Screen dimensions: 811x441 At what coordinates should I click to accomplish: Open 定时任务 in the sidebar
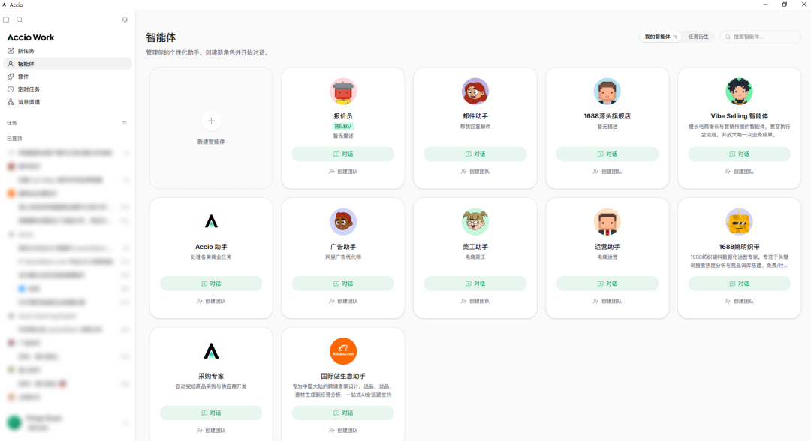(68, 89)
